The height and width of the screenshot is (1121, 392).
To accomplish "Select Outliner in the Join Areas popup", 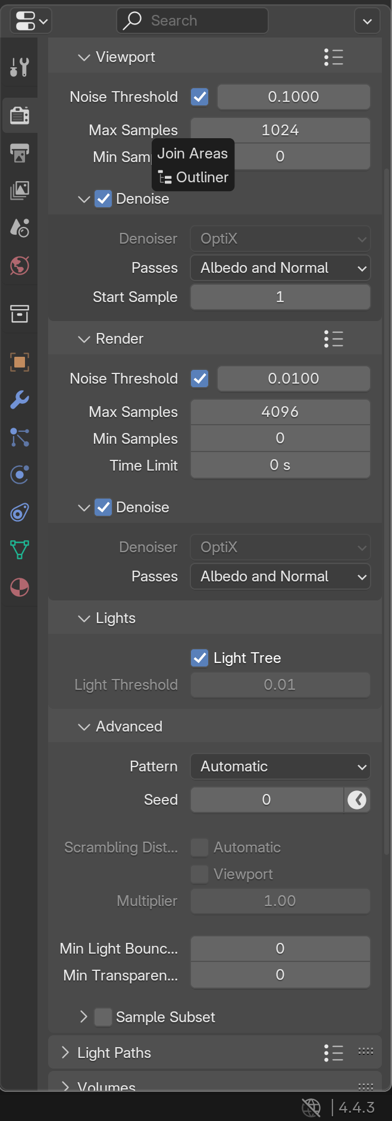I will [x=193, y=178].
